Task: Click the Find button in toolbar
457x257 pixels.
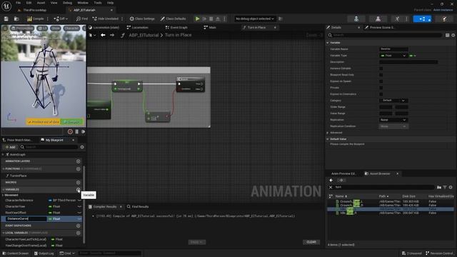Action: click(x=82, y=19)
